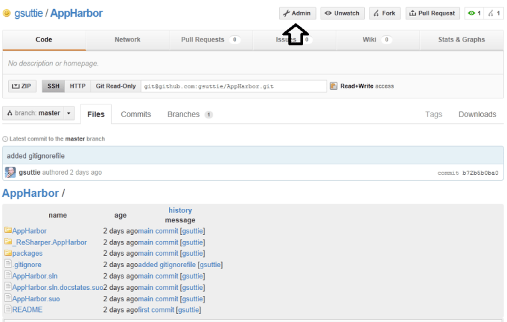Open the Admin settings button

click(x=298, y=13)
